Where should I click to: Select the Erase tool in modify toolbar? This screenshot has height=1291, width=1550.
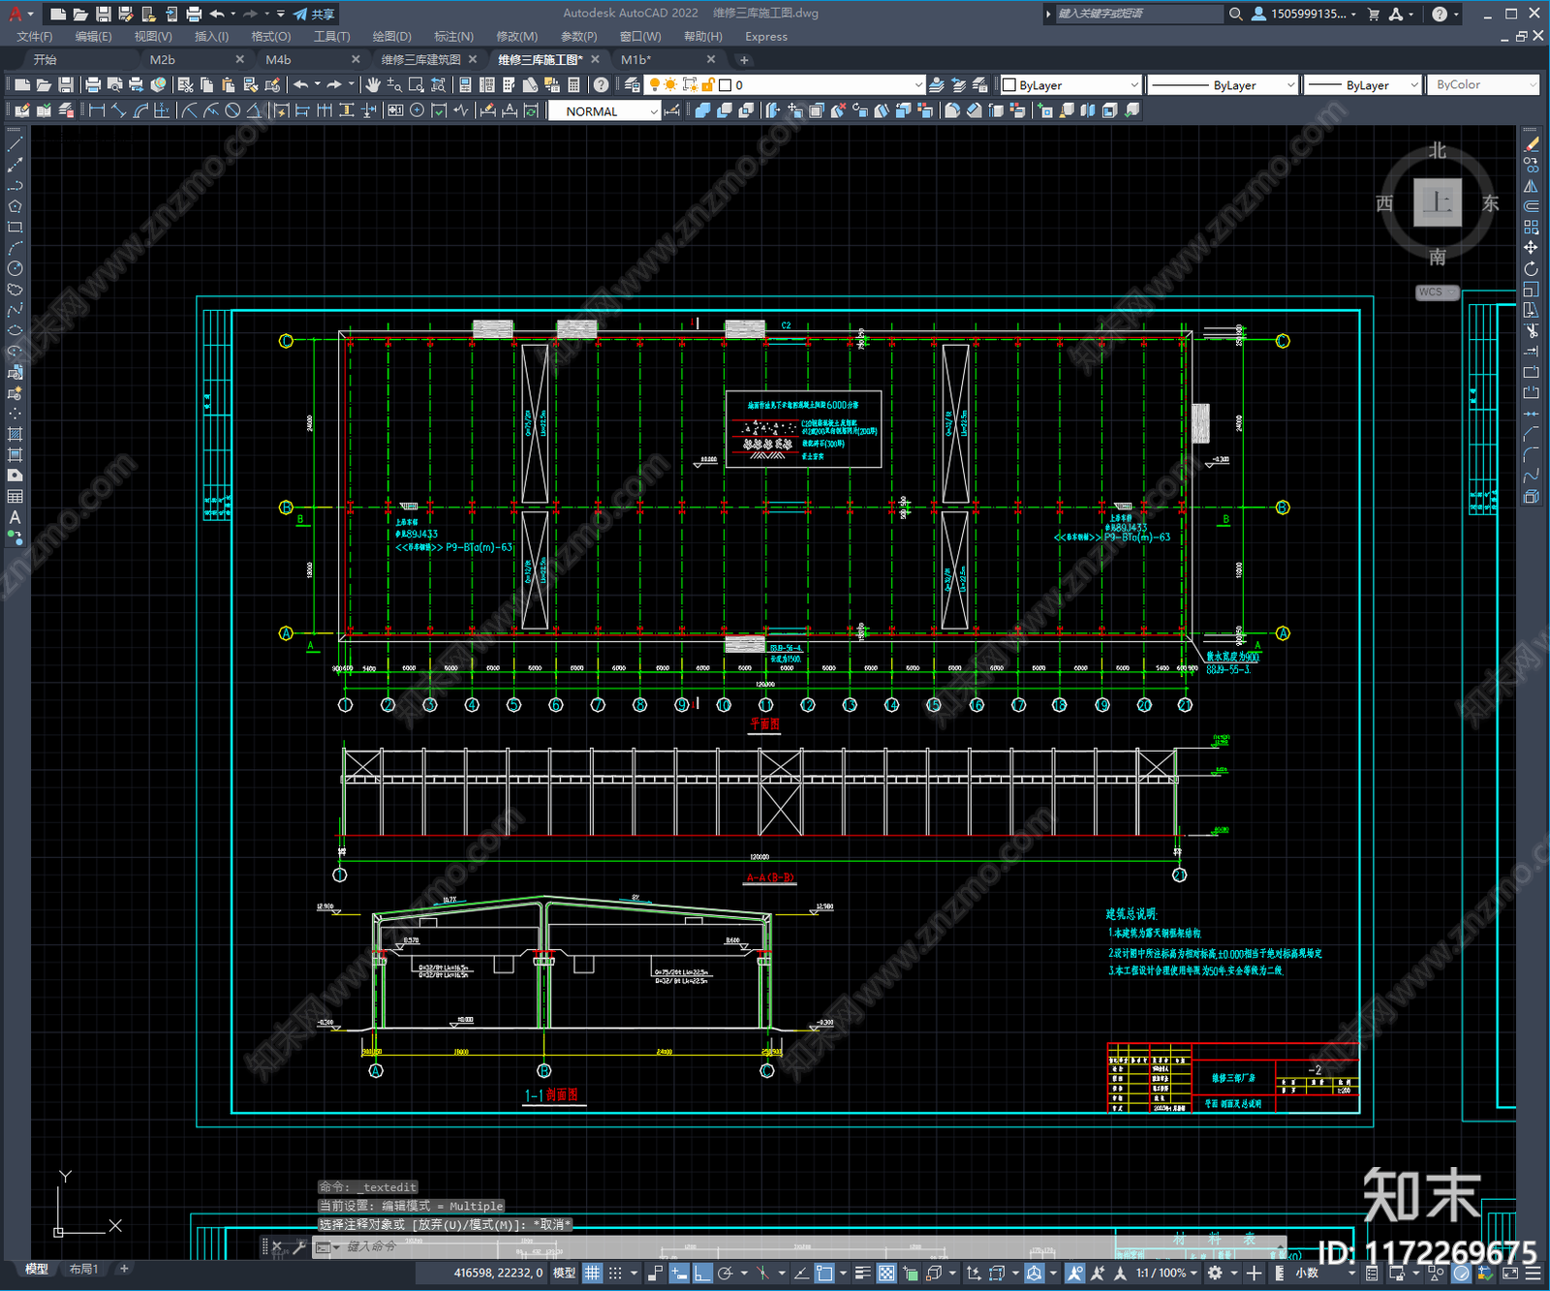(1532, 143)
